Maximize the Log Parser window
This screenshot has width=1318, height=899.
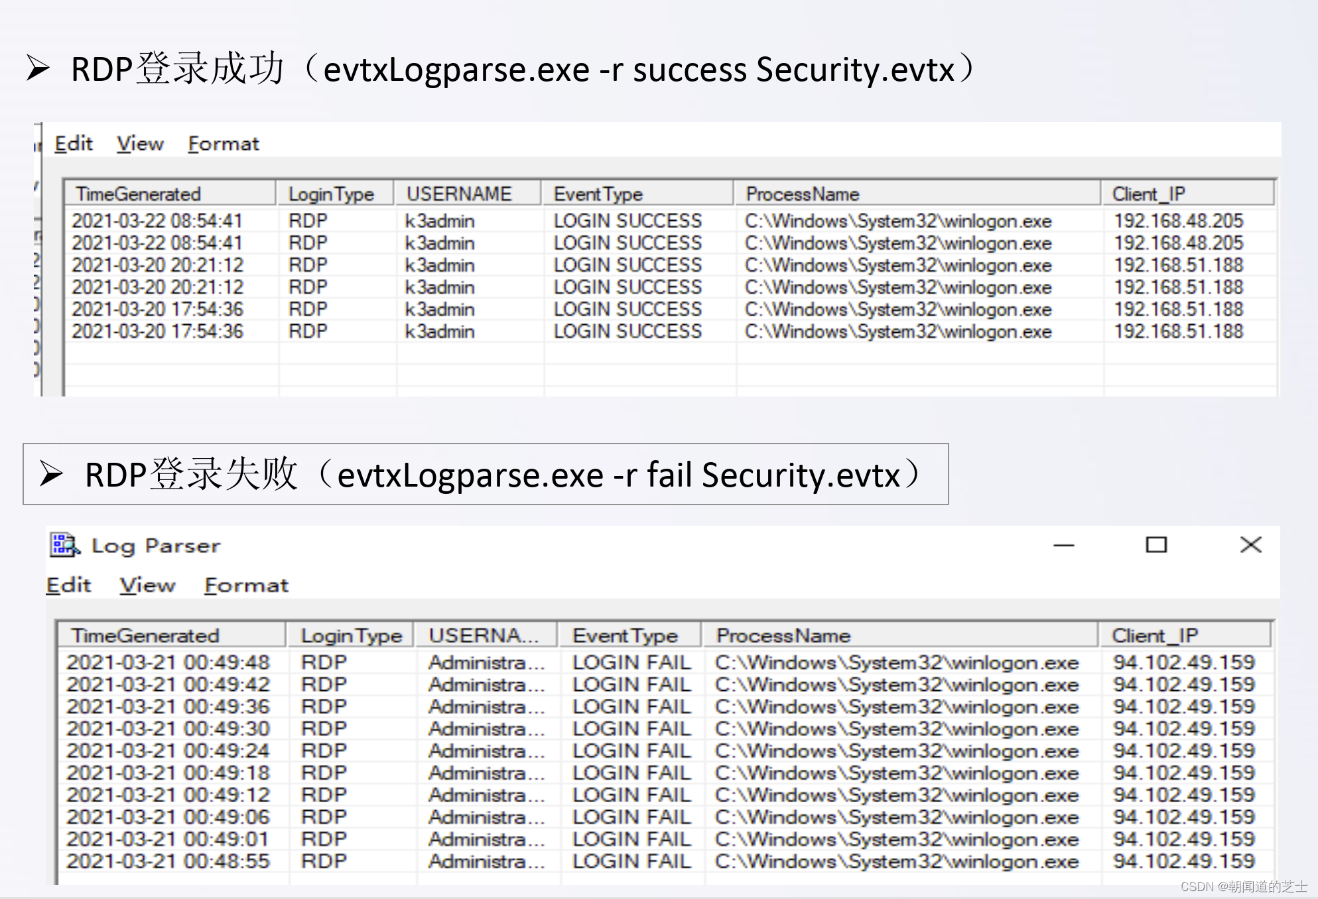point(1157,545)
